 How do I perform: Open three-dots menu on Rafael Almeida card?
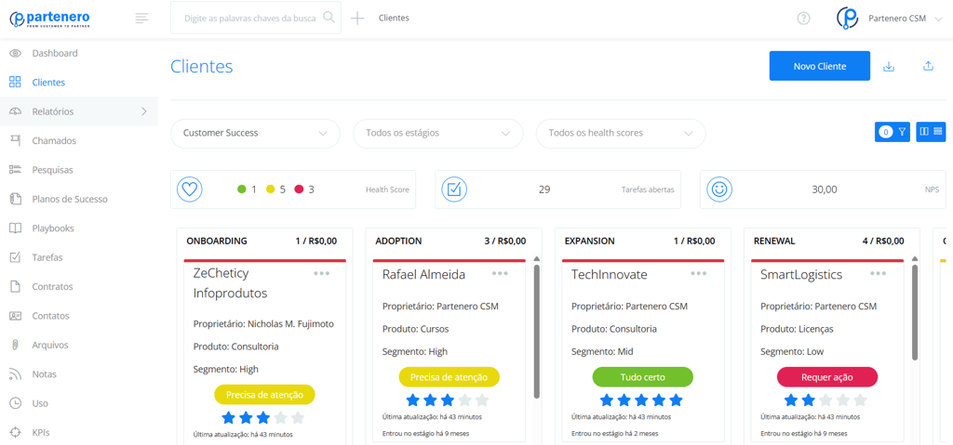coord(500,273)
